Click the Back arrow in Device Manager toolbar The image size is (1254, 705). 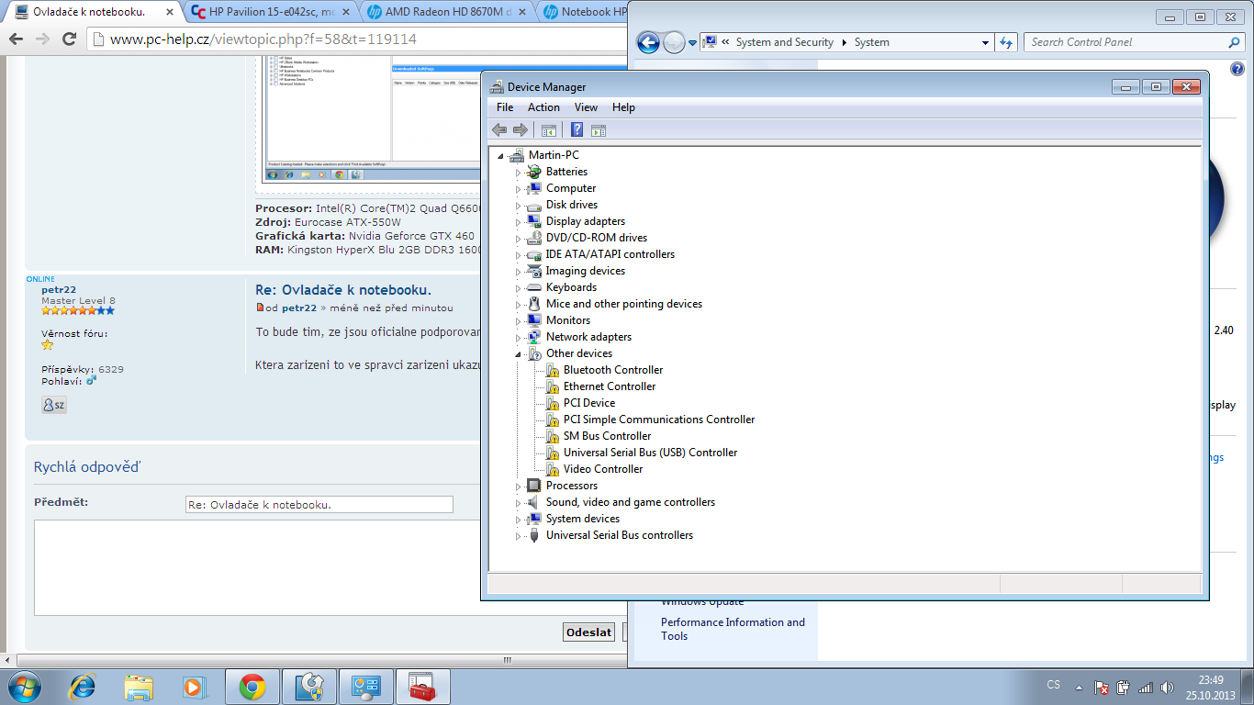tap(499, 130)
